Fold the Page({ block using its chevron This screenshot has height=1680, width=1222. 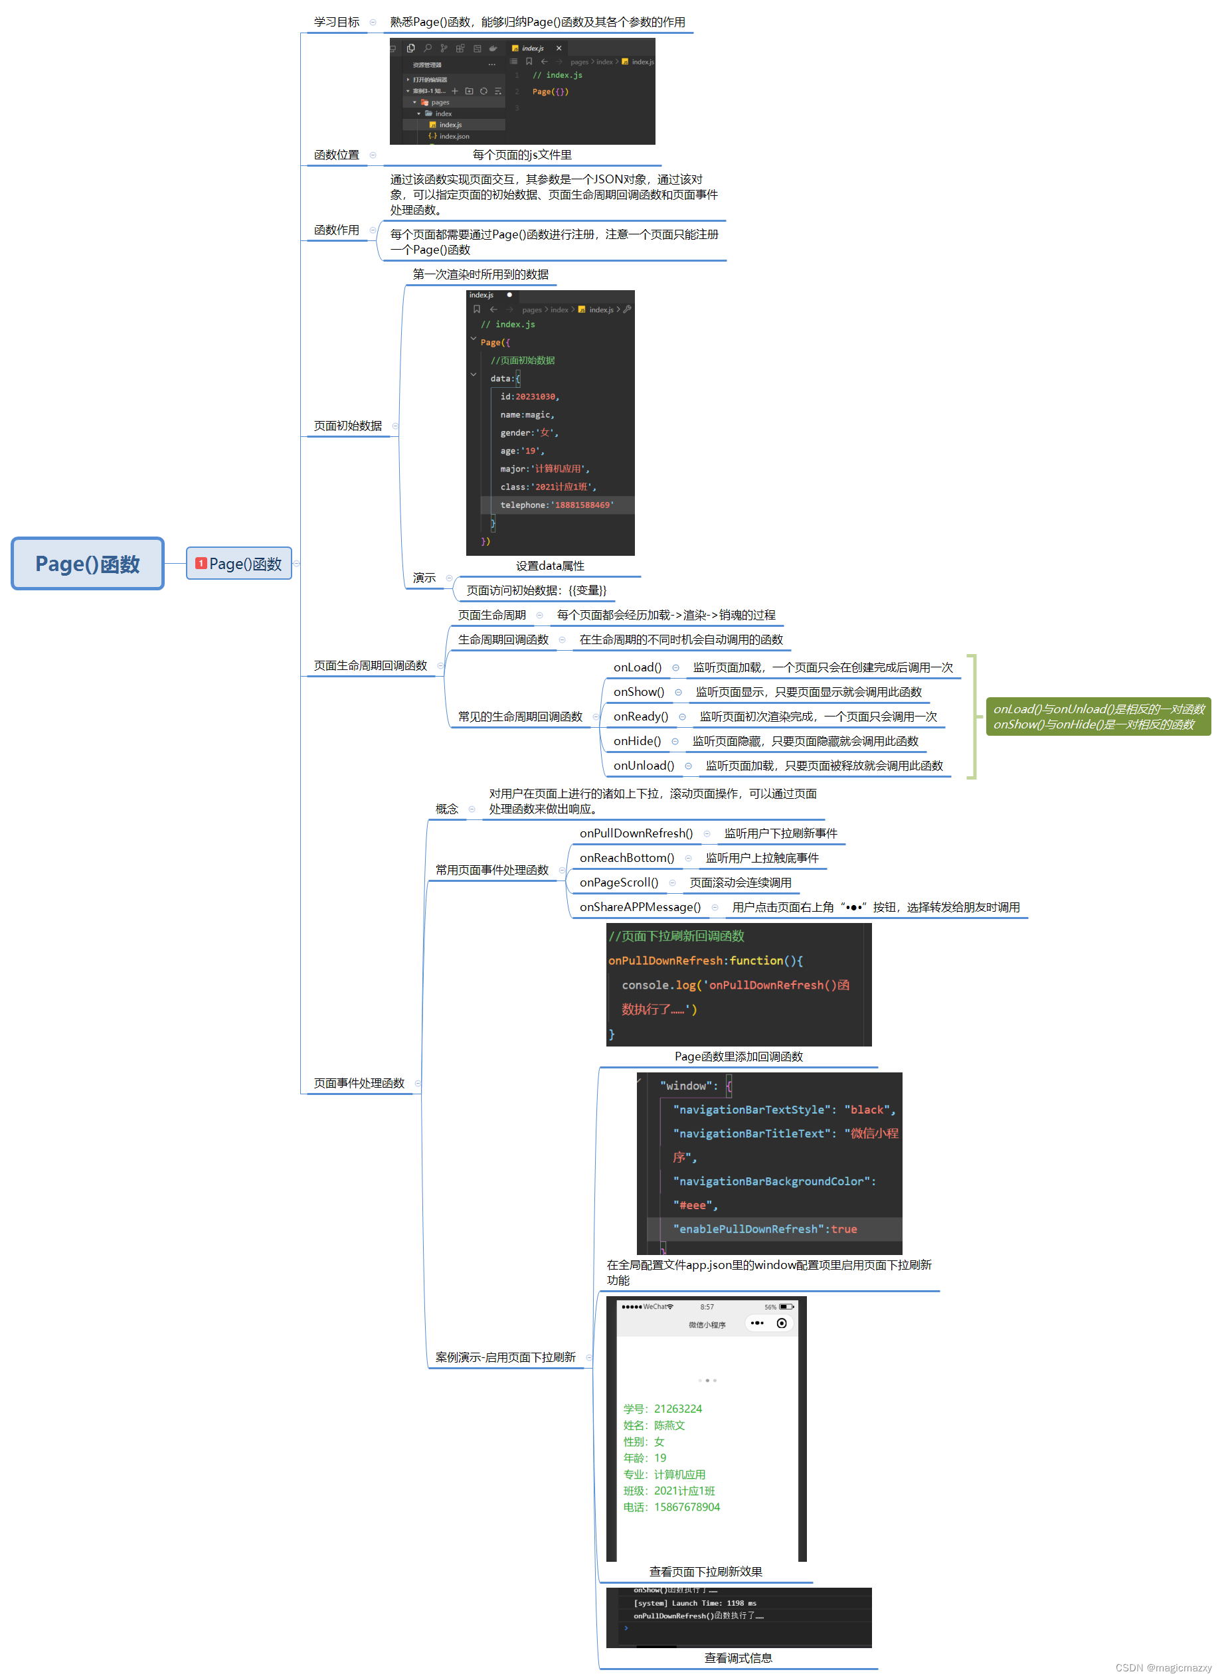click(474, 339)
